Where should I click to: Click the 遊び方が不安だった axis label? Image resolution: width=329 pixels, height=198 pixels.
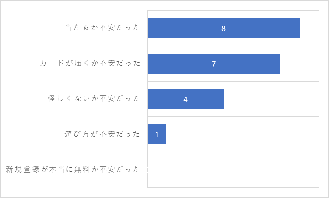pyautogui.click(x=102, y=134)
